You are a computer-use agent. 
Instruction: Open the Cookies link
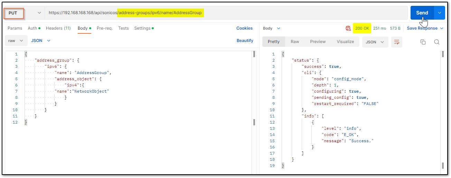click(x=244, y=28)
